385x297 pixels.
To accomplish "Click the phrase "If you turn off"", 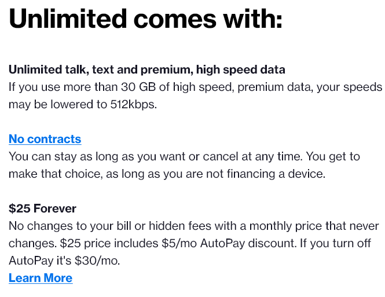I will [330, 243].
